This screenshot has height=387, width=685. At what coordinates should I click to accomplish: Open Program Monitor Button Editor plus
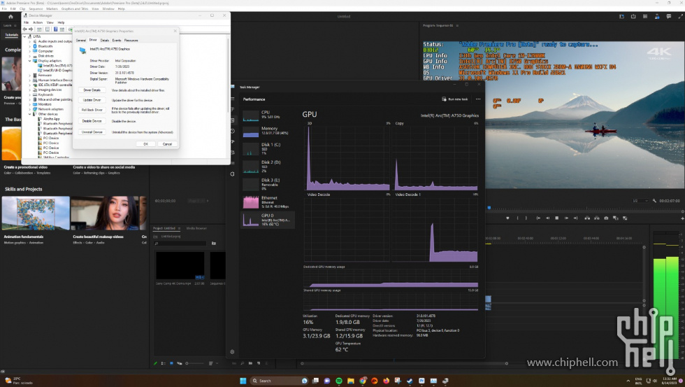click(682, 218)
